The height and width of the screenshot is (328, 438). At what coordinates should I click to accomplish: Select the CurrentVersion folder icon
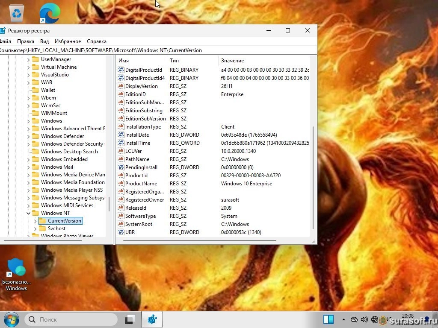[x=42, y=221]
